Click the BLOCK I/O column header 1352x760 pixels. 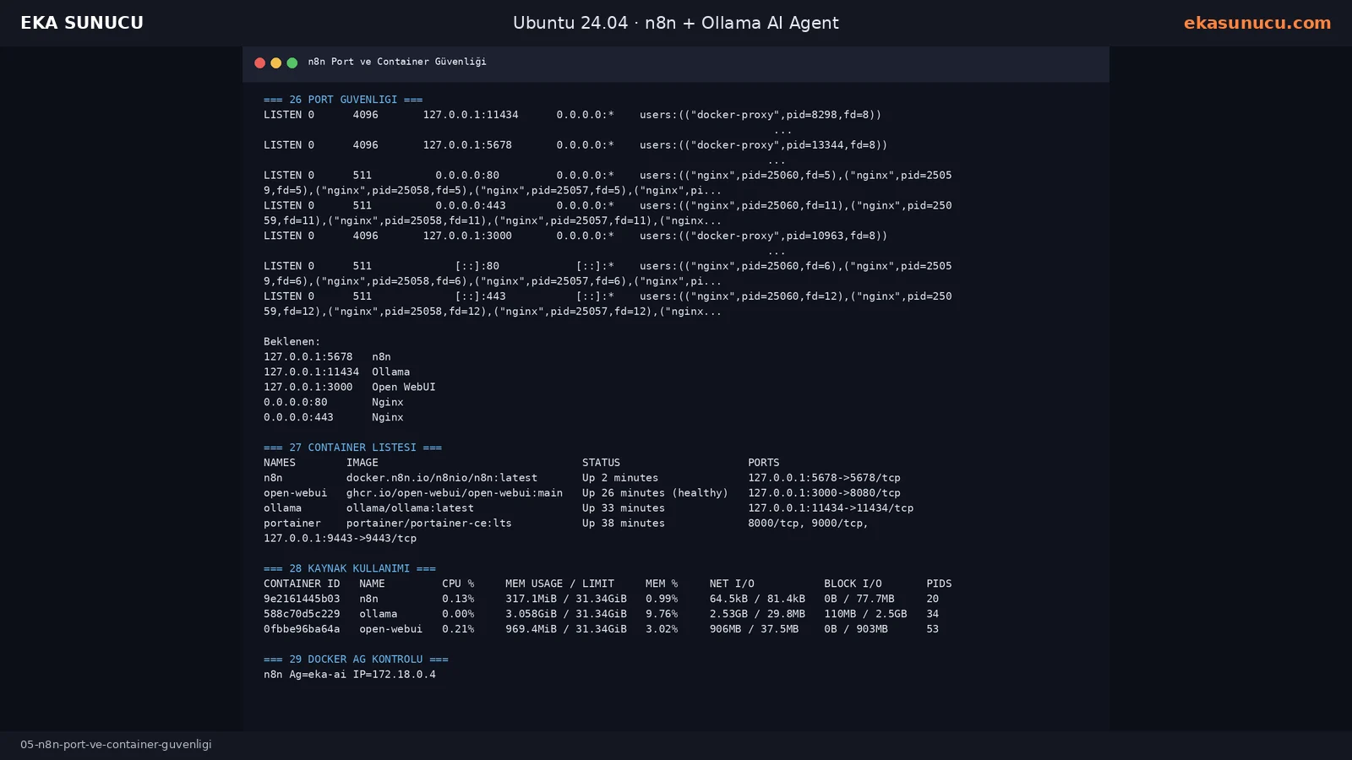pyautogui.click(x=853, y=584)
